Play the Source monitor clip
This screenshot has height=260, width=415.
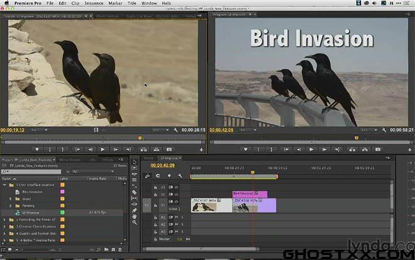click(102, 149)
